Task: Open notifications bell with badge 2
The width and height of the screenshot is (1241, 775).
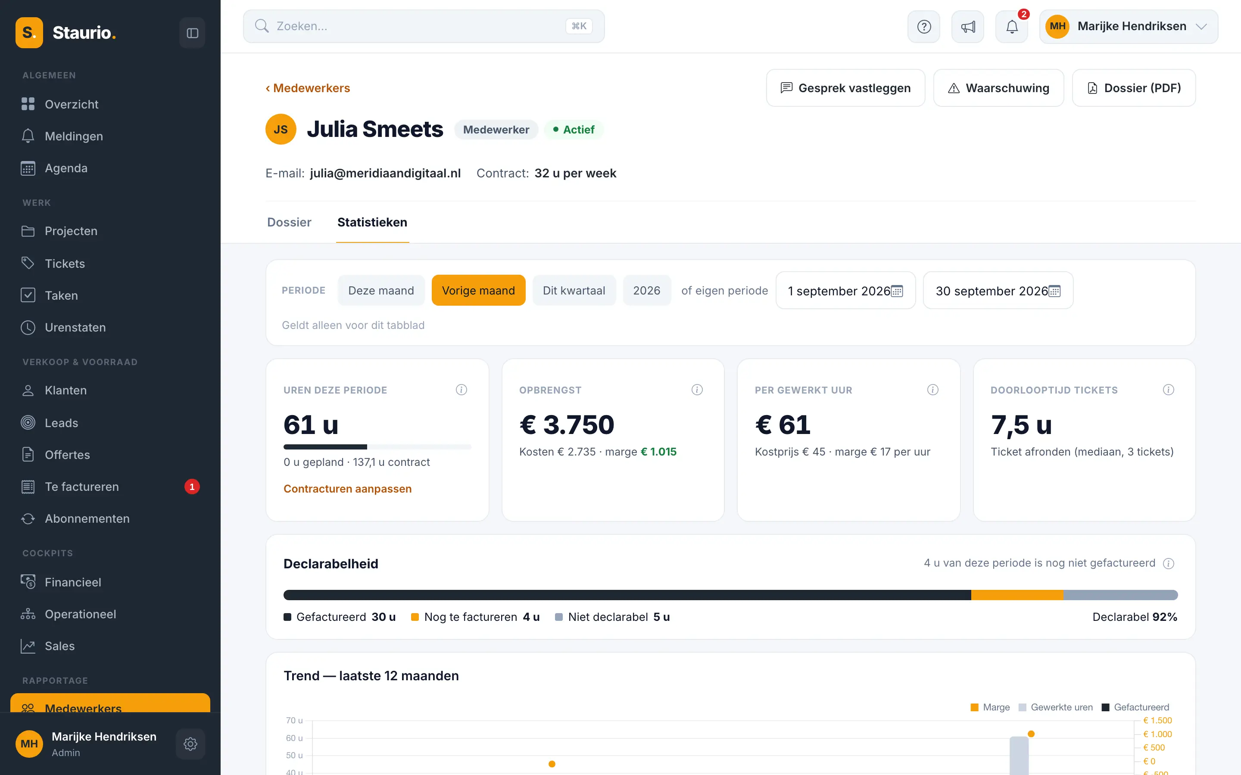Action: tap(1012, 27)
